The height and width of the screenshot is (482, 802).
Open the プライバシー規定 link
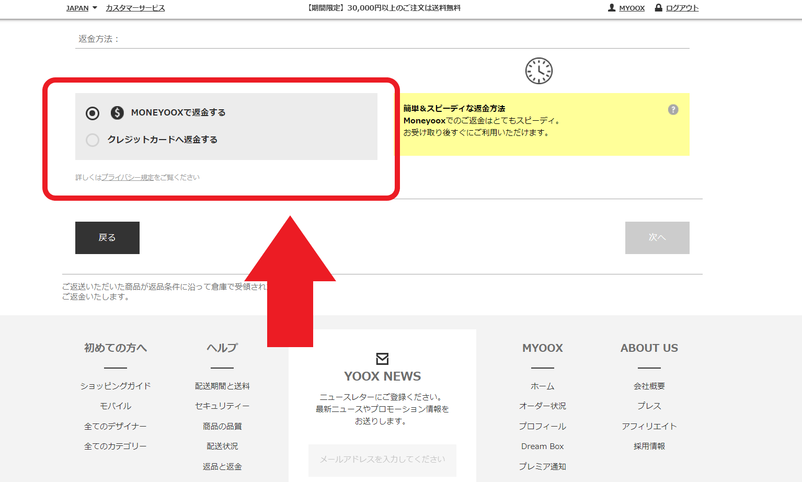pos(128,177)
